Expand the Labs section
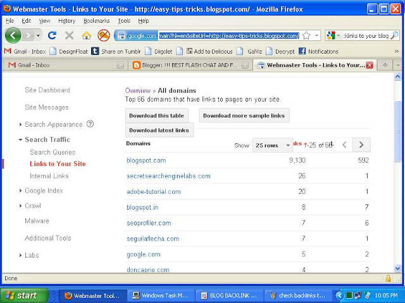405x303 pixels. [x=21, y=255]
